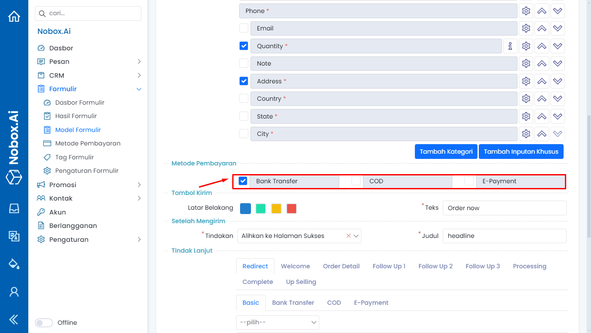
Task: Switch to the Welcome tab
Action: pos(295,266)
